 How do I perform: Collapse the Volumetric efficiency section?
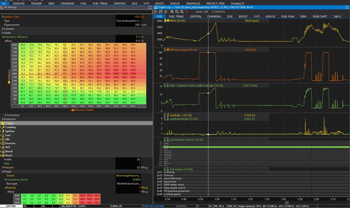tap(2, 37)
